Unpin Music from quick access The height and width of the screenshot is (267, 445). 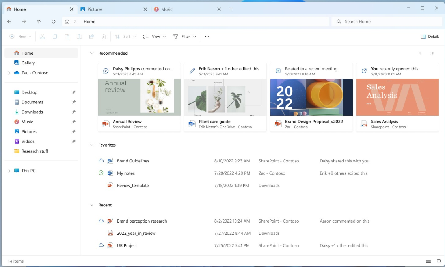pyautogui.click(x=74, y=122)
